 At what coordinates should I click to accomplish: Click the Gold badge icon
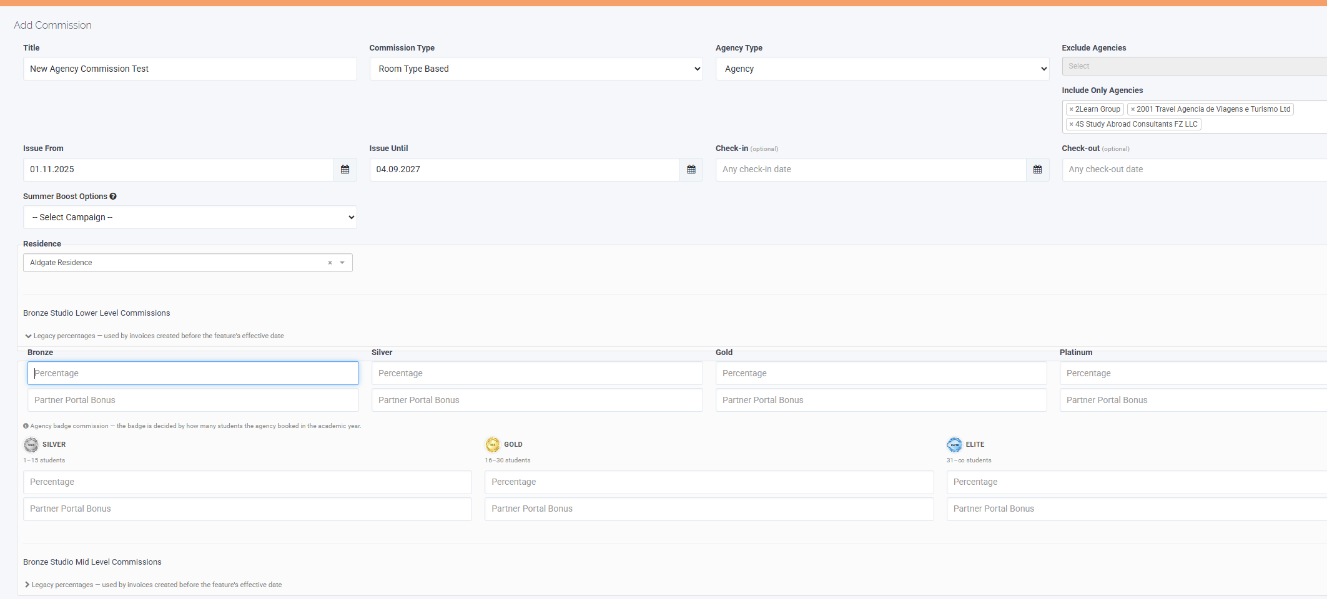click(x=493, y=445)
